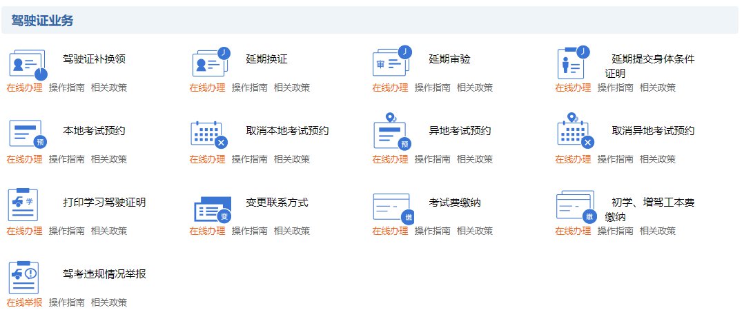Click the 延期换证 icon with clock
This screenshot has width=744, height=321.
211,63
